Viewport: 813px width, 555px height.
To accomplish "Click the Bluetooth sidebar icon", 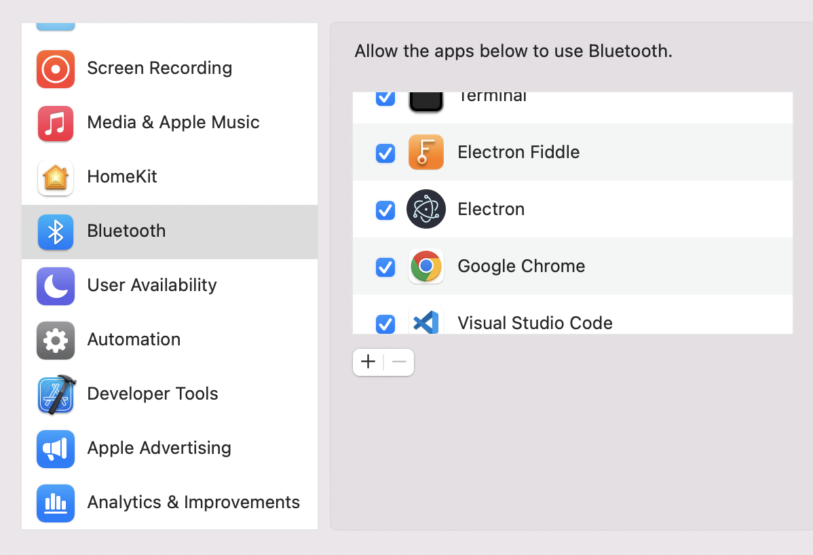I will 55,232.
